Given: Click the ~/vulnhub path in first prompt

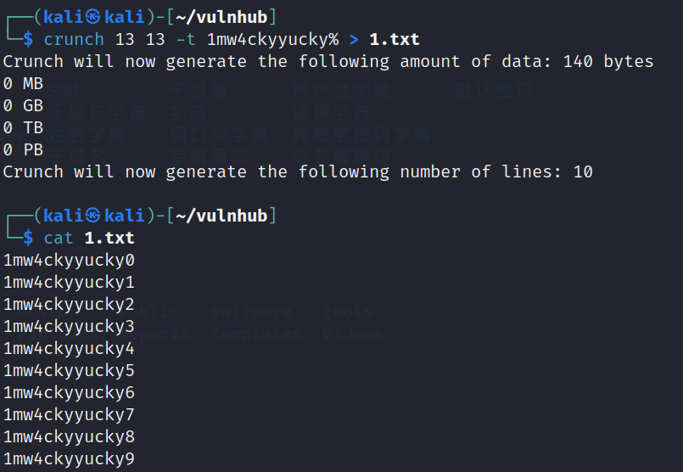Looking at the screenshot, I should point(221,17).
